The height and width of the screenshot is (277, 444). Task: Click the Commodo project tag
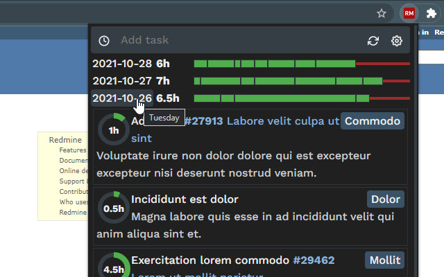coord(373,121)
